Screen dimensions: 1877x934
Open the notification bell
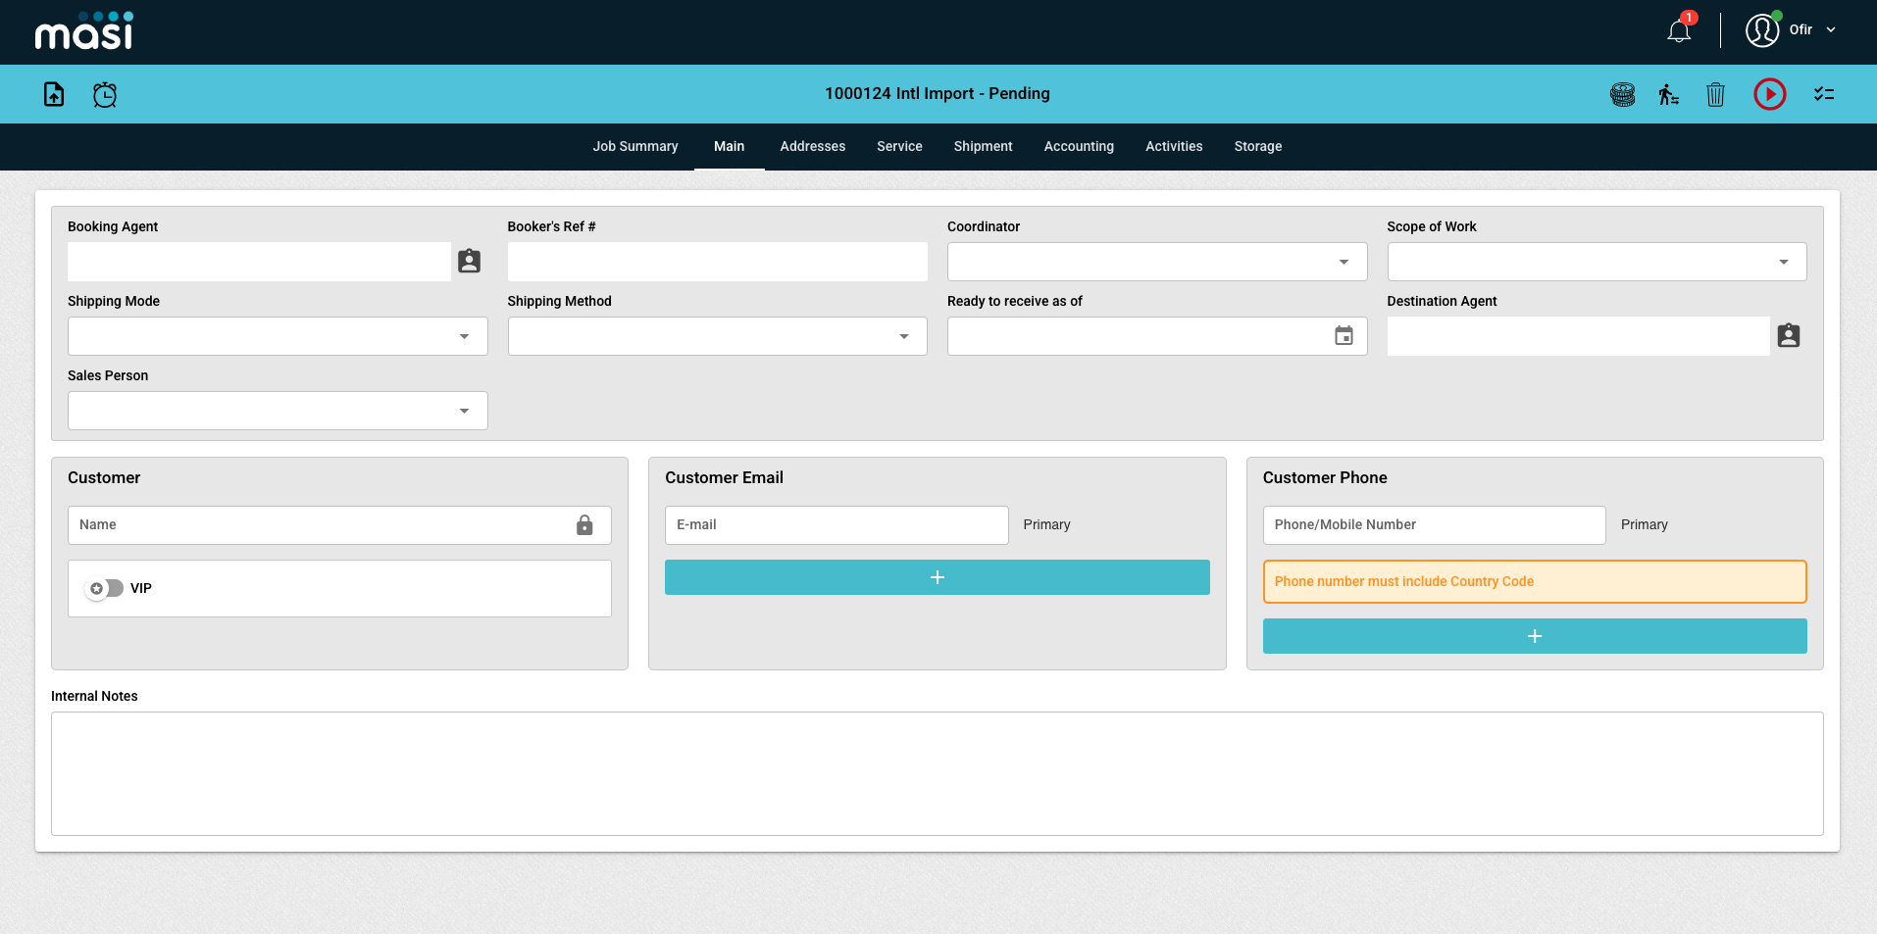(x=1679, y=31)
